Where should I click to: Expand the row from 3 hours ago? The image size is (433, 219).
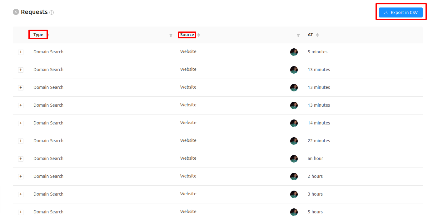pyautogui.click(x=21, y=194)
